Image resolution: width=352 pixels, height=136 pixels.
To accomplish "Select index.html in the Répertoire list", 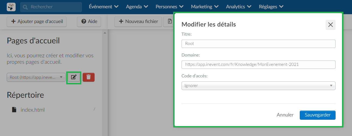I will [33, 110].
